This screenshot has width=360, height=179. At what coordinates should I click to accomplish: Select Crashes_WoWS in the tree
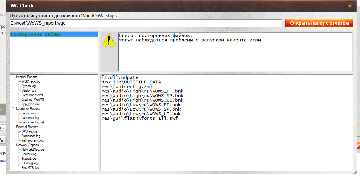click(x=33, y=100)
